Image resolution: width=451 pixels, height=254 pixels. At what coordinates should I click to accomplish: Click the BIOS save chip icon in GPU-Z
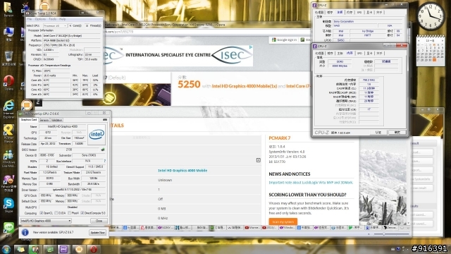click(103, 150)
